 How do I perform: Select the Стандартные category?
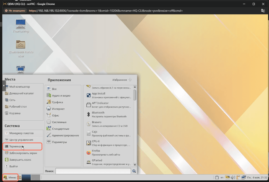63,129
